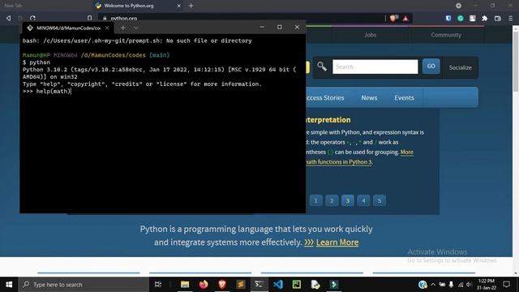Open a new browser tab with plus button

(191, 6)
